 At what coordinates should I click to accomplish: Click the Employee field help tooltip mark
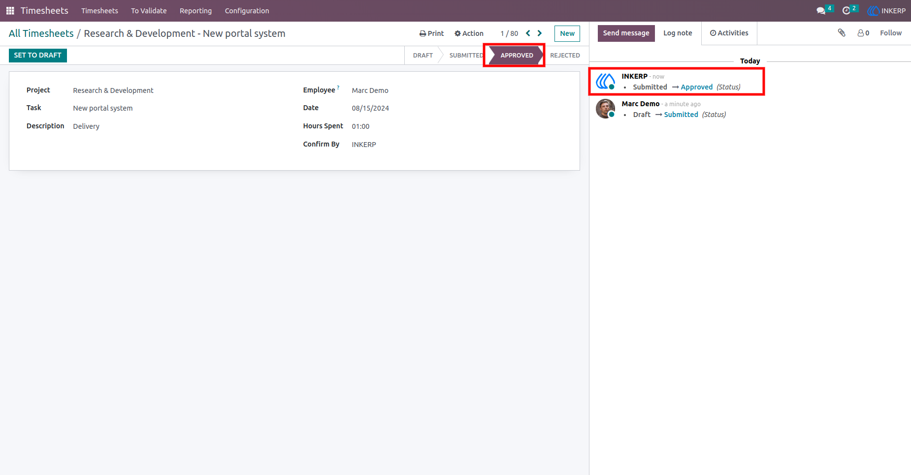[x=338, y=88]
